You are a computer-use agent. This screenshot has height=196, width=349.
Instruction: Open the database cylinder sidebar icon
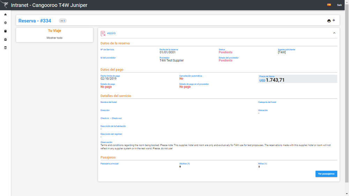(6, 31)
